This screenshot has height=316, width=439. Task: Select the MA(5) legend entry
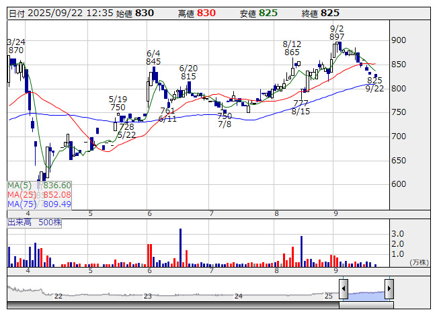39,186
